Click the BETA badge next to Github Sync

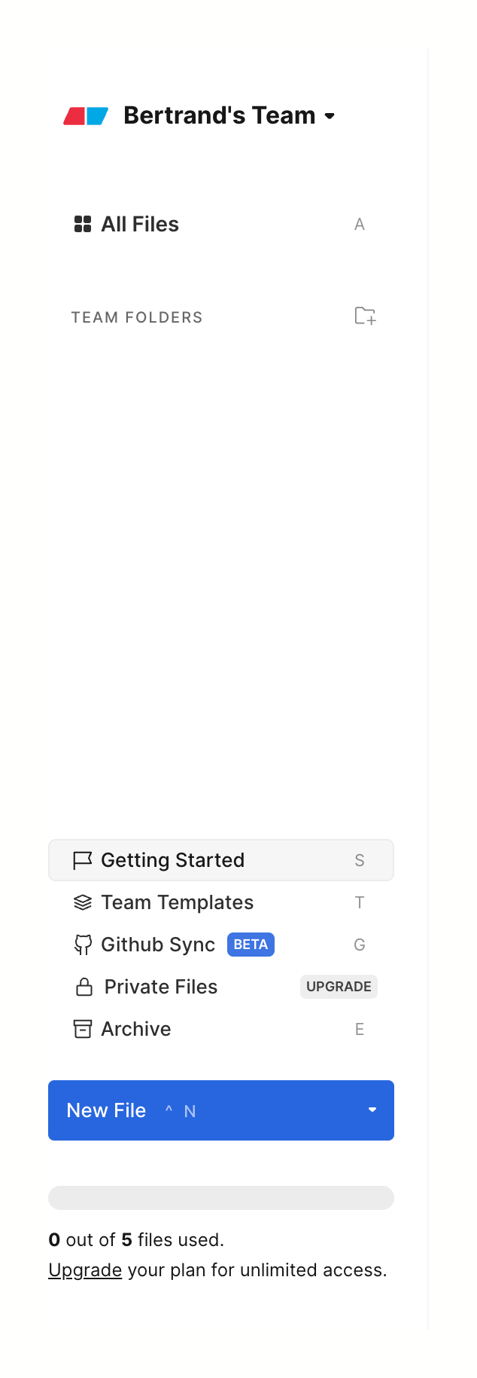tap(251, 944)
